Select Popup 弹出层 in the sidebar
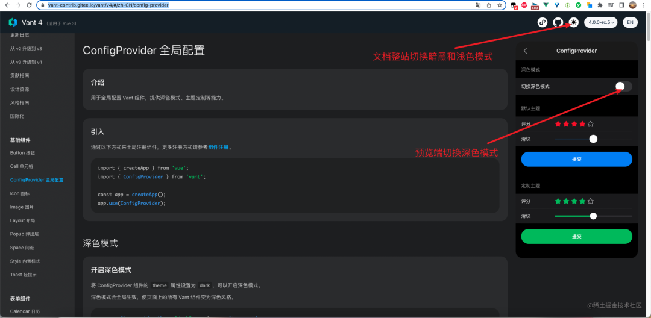The height and width of the screenshot is (318, 651). click(24, 234)
